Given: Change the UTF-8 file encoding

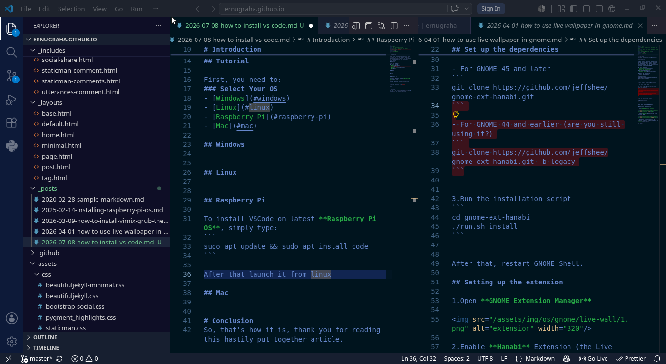Looking at the screenshot, I should click(x=485, y=359).
